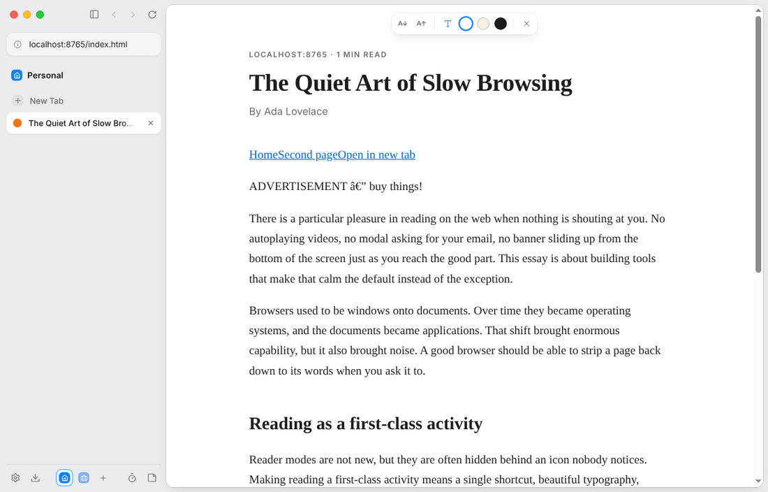Reload the page
This screenshot has width=768, height=492.
152,15
